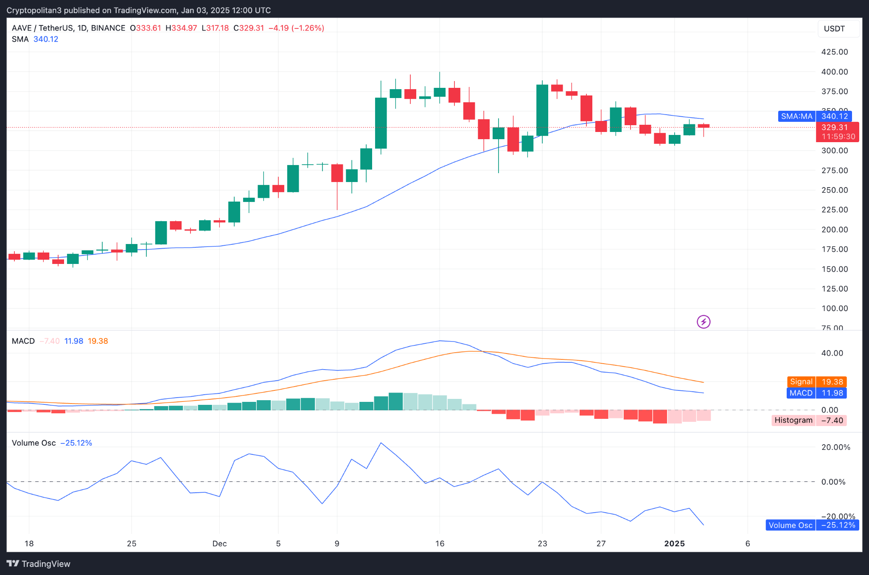This screenshot has width=869, height=575.
Task: Click the MACD legend value 19.38
Action: pyautogui.click(x=98, y=341)
